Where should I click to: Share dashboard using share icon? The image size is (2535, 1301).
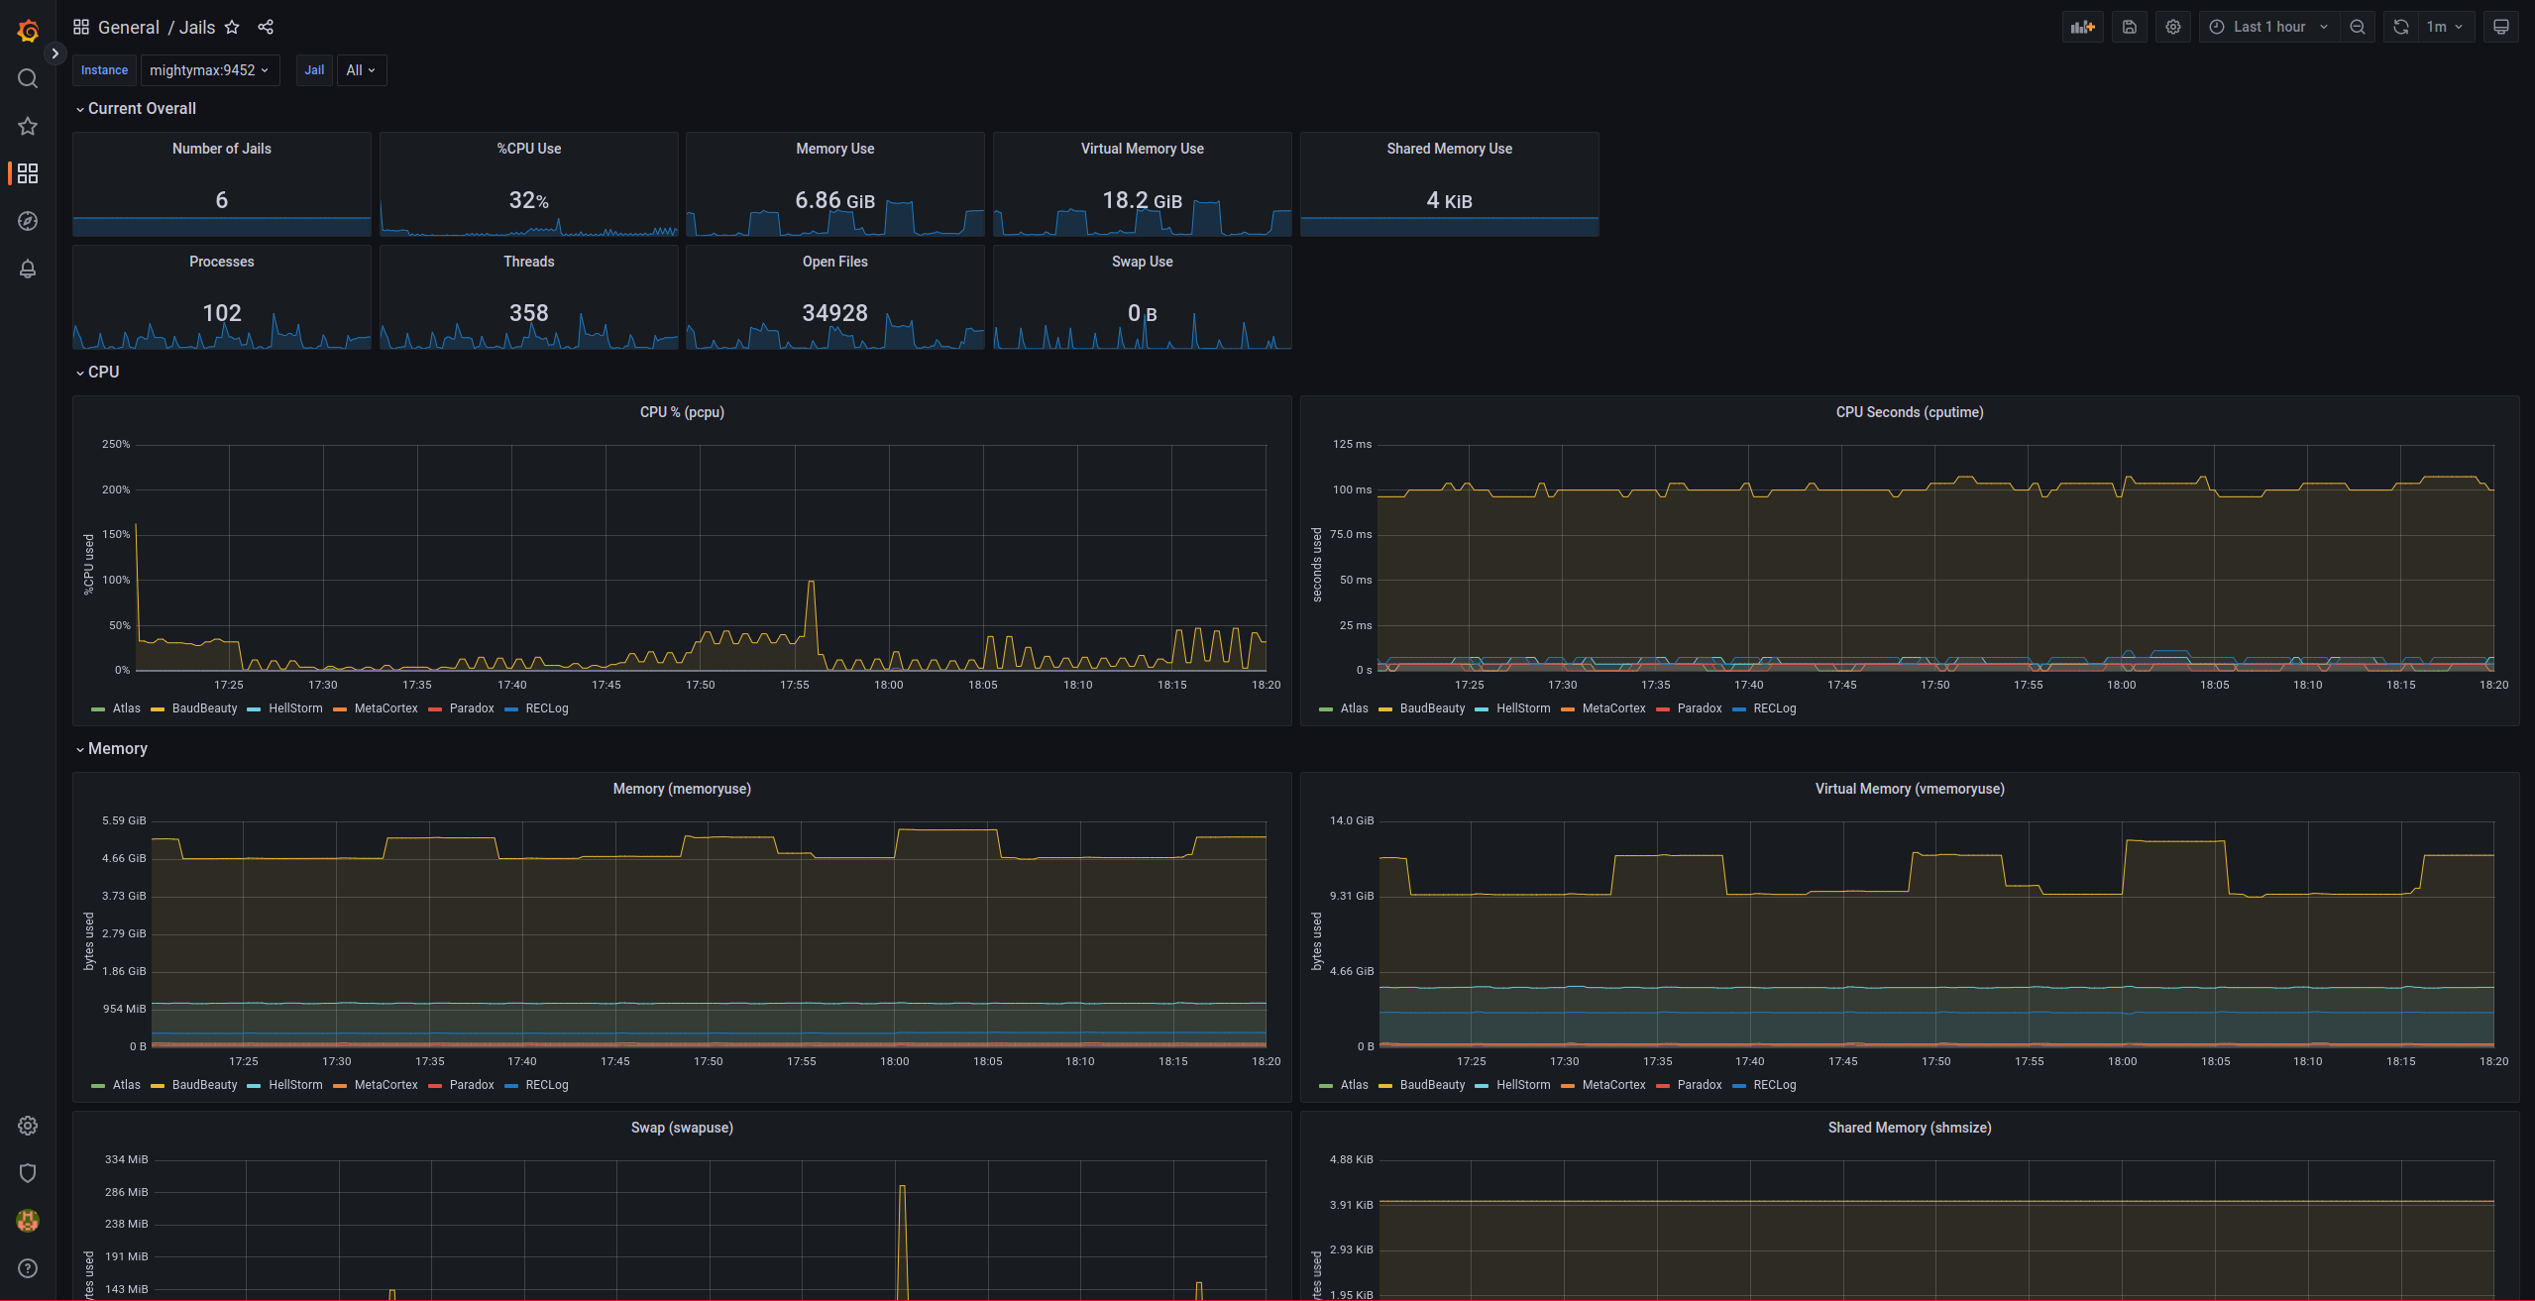[266, 27]
